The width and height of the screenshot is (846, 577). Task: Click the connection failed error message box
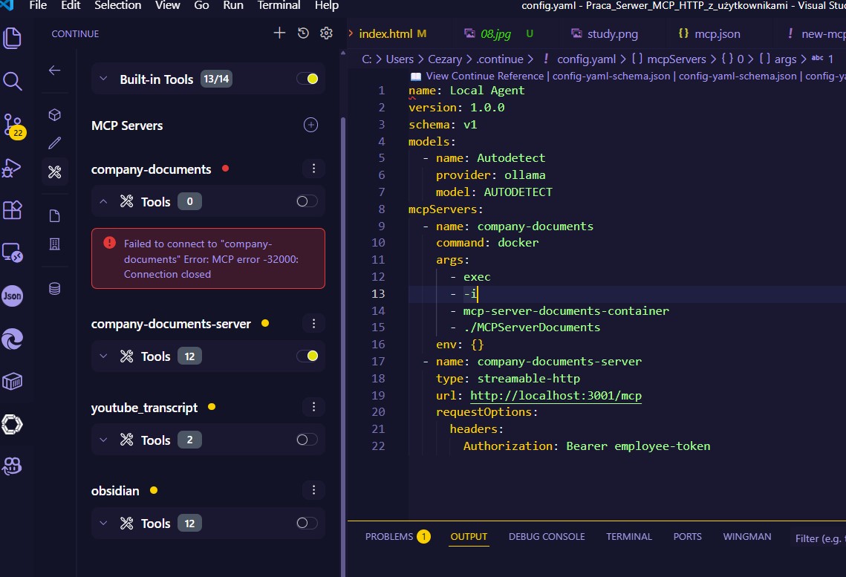point(208,258)
